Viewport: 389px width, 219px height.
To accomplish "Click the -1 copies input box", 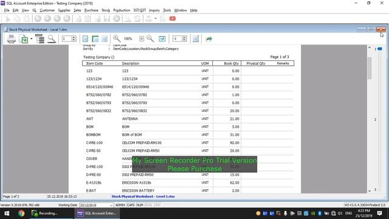I will click(177, 39).
